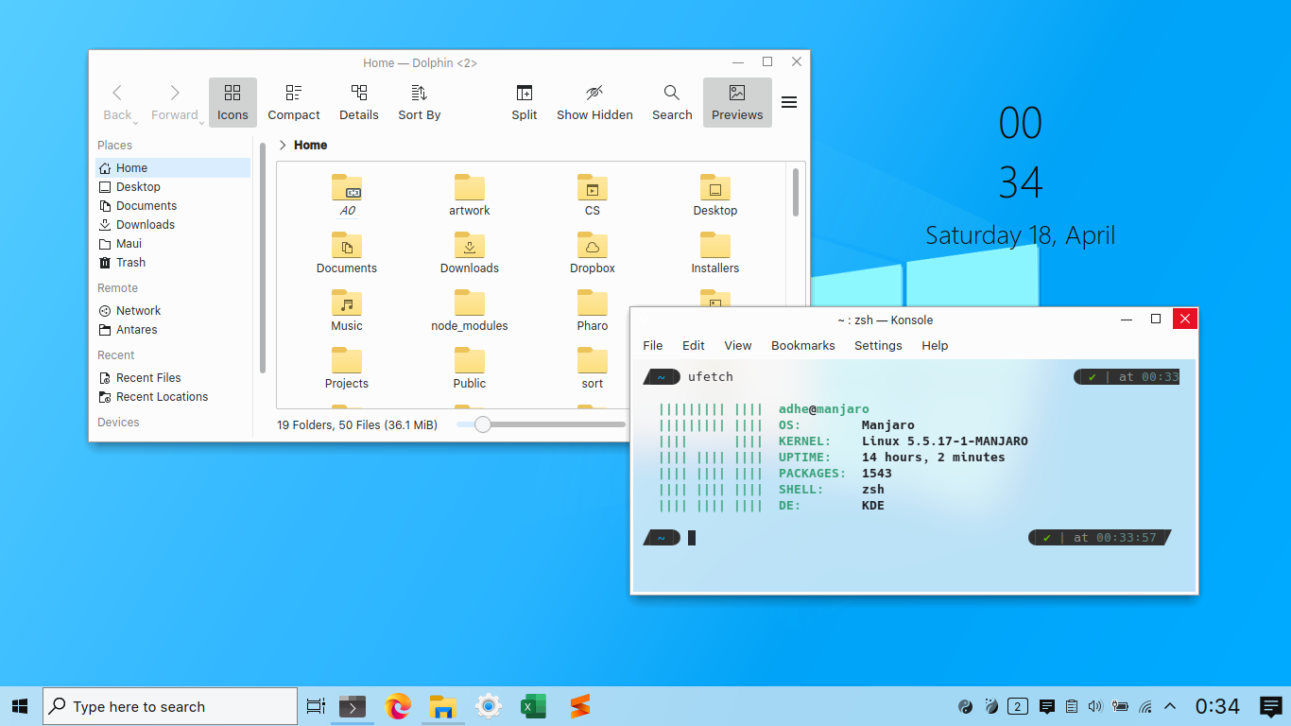This screenshot has width=1291, height=726.
Task: Select the CS folder icon
Action: point(593,187)
